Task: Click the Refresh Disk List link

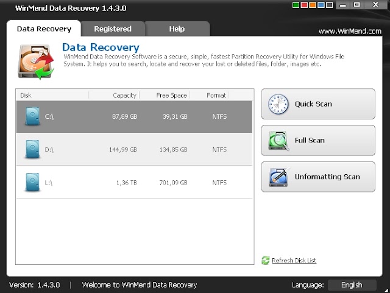Action: 294,261
